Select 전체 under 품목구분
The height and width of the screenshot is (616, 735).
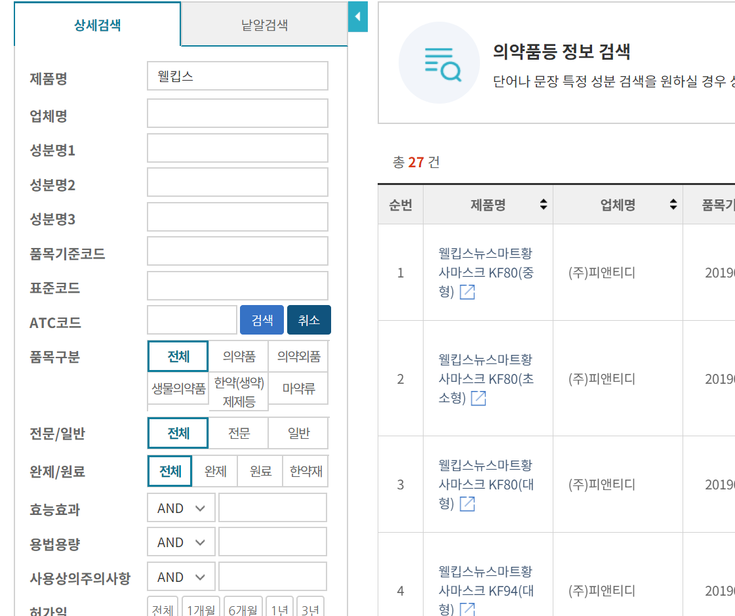pos(178,357)
